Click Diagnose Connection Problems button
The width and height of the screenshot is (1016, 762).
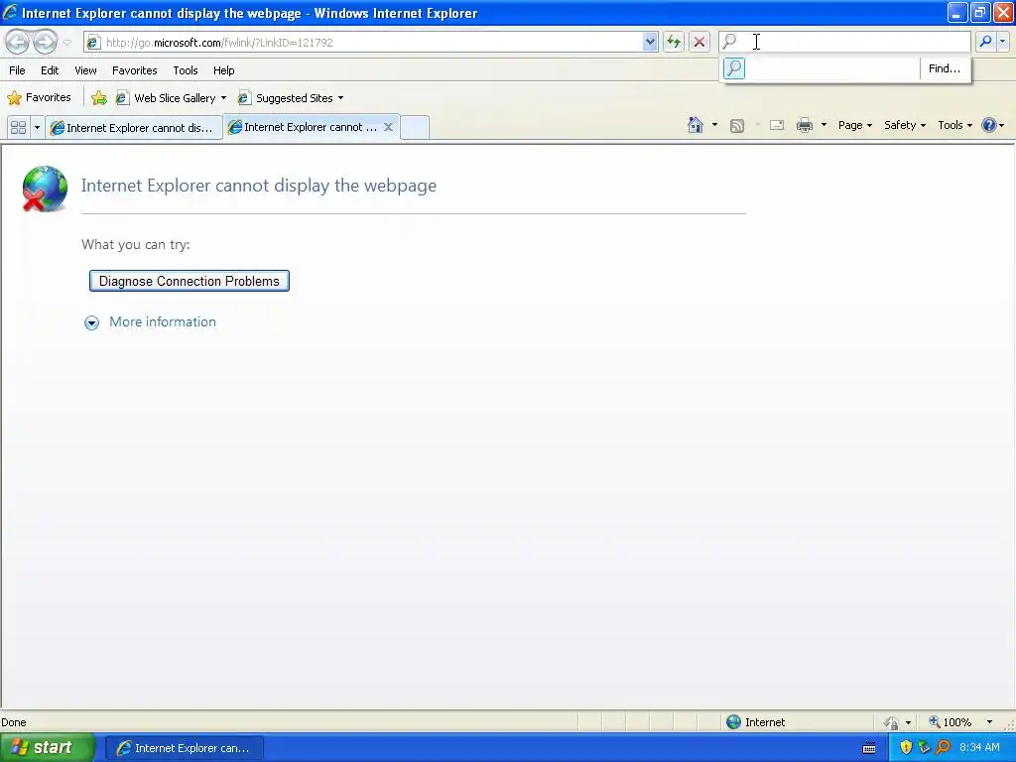(190, 281)
